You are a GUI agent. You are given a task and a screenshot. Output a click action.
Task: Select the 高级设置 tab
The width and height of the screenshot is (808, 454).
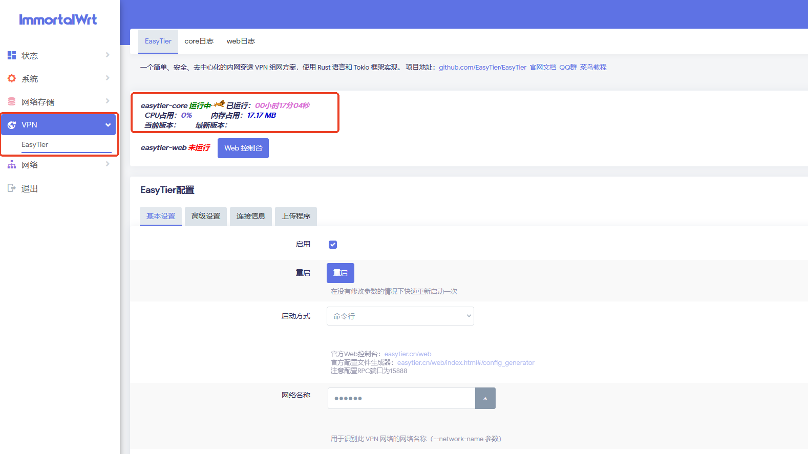click(206, 216)
